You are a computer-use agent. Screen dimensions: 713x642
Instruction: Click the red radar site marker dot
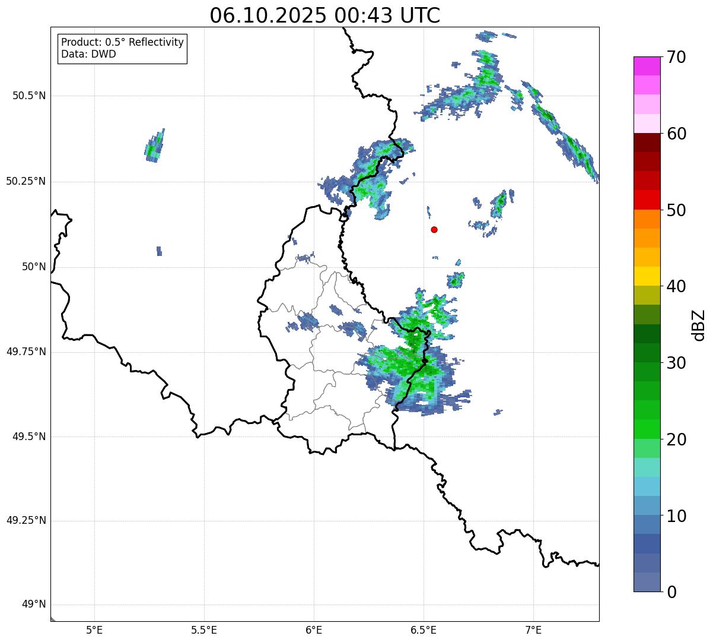(x=434, y=229)
